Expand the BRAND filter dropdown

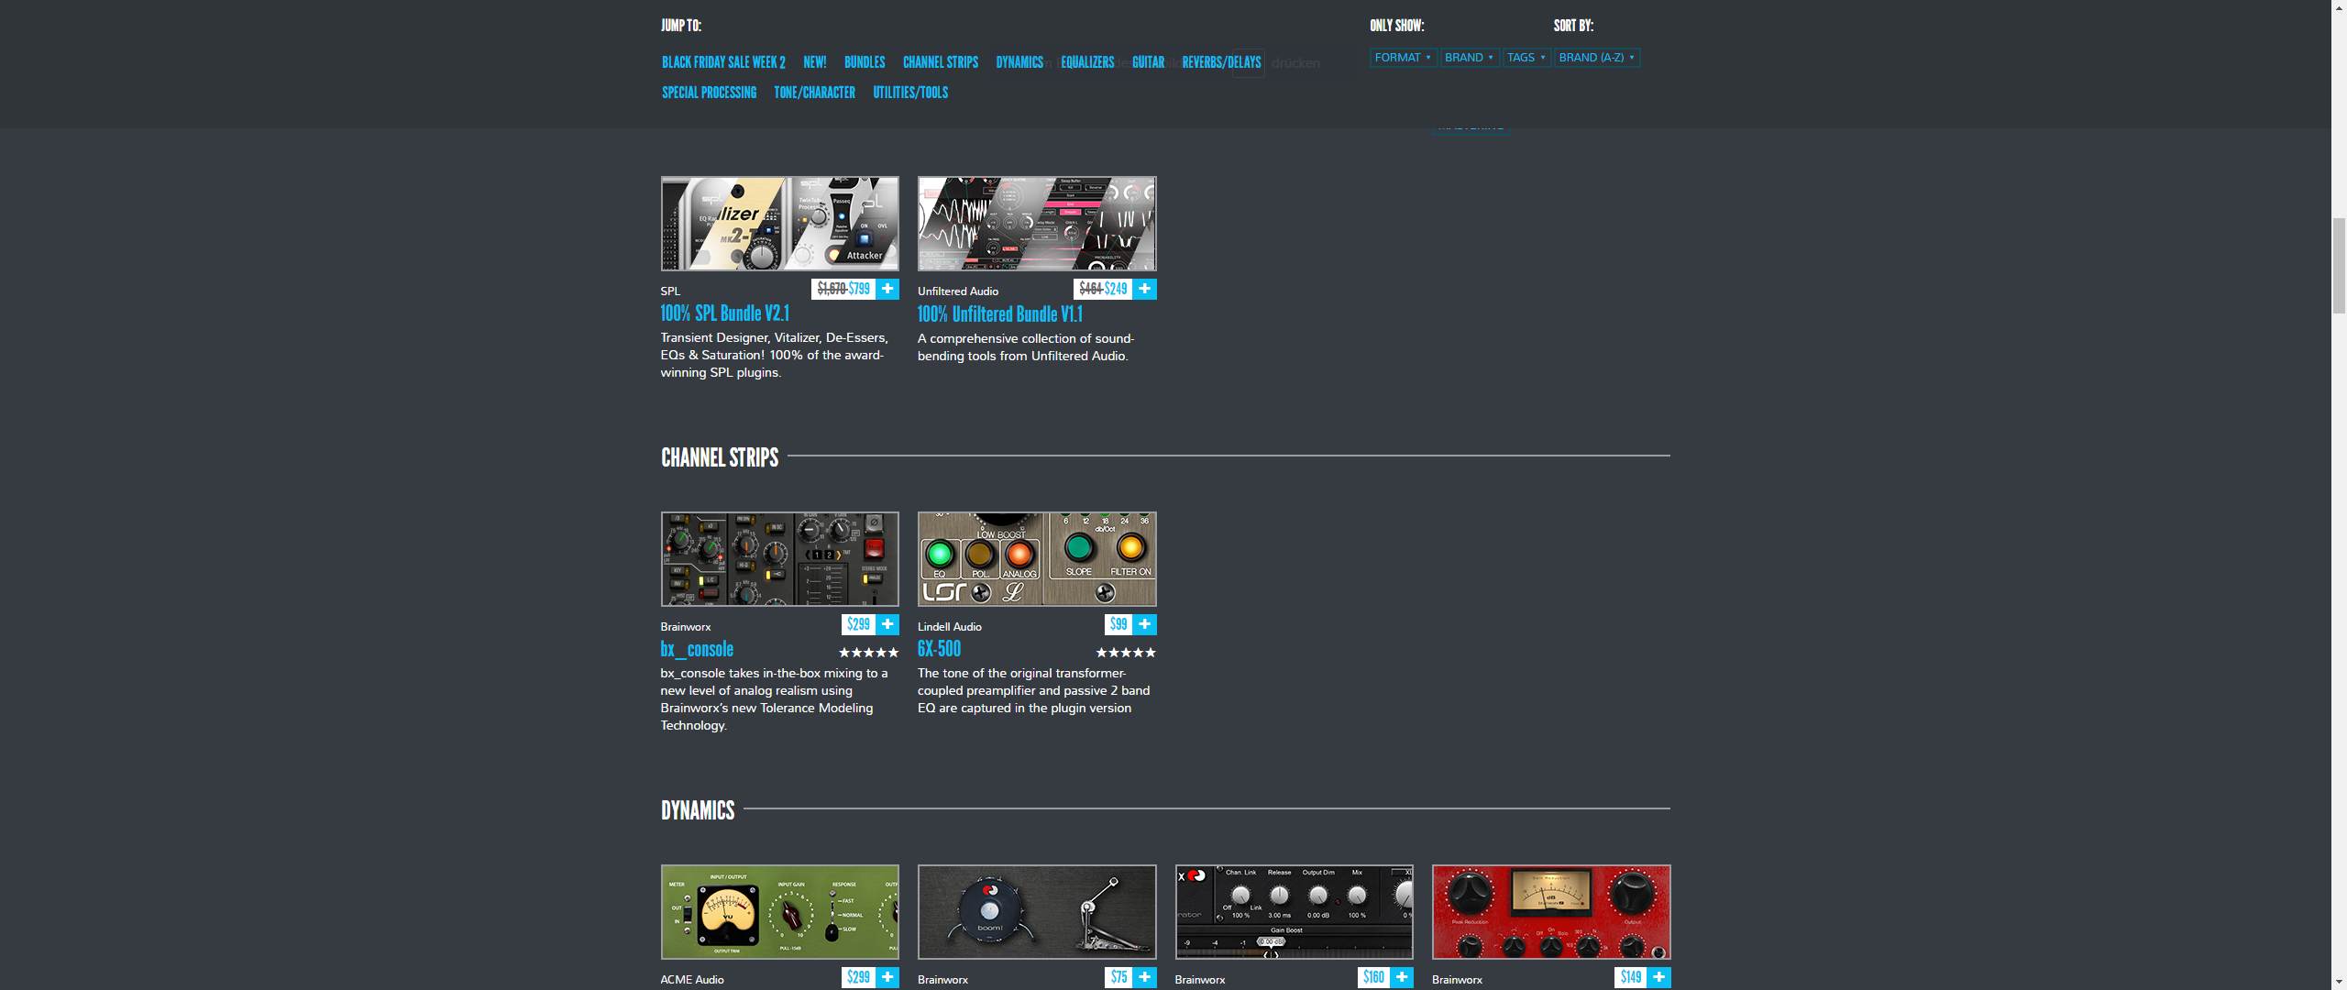(x=1469, y=58)
